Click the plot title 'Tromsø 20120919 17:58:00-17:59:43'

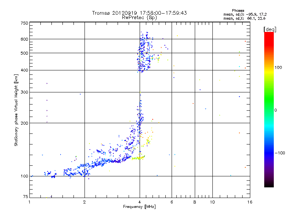pyautogui.click(x=140, y=13)
